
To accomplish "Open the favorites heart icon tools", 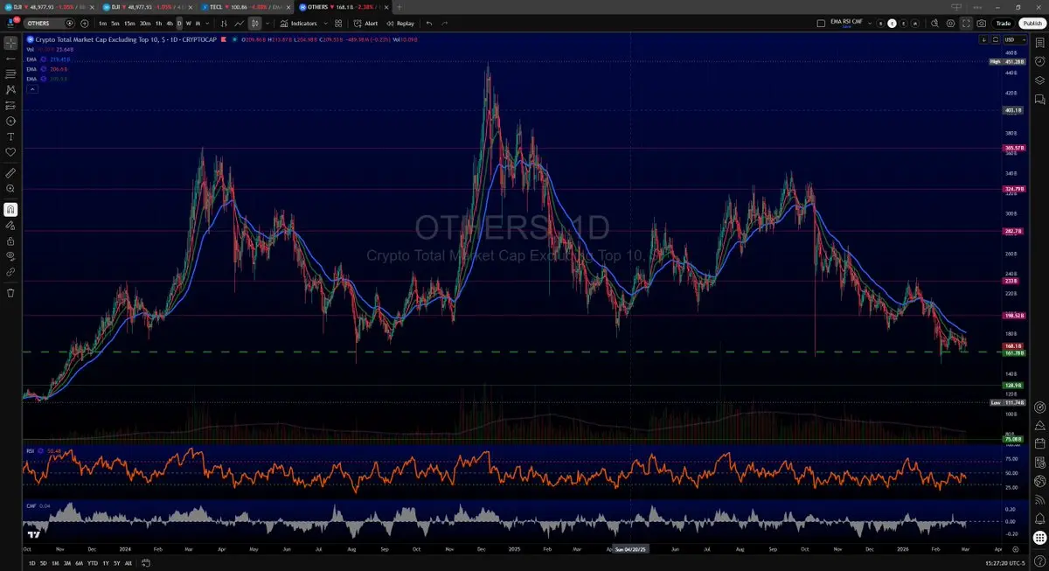I will pos(10,152).
